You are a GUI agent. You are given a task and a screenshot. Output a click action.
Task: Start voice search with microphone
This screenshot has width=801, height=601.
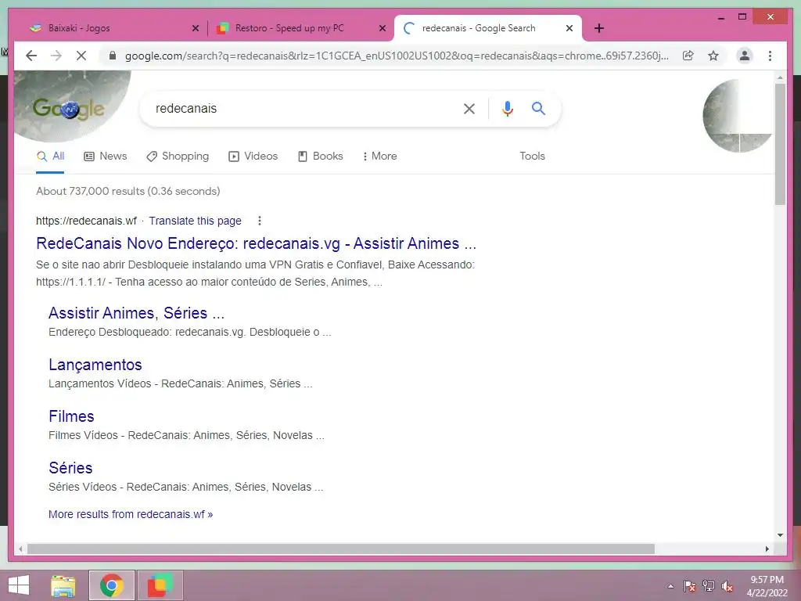507,108
